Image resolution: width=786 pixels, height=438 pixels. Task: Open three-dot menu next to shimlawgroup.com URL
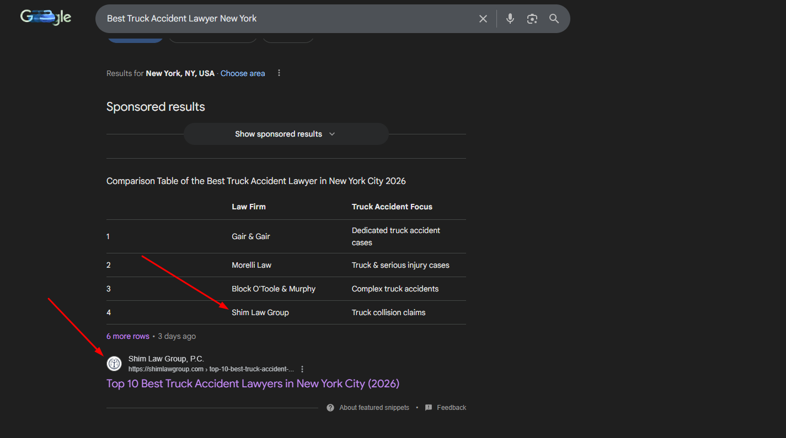click(302, 369)
